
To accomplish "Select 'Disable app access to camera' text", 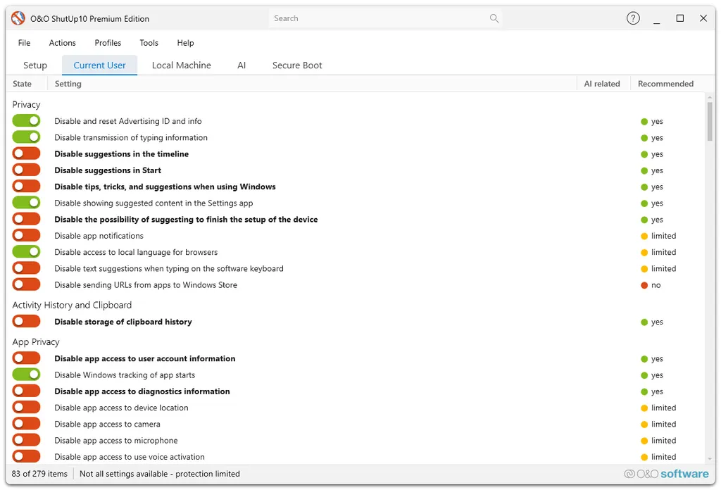I will click(x=107, y=424).
